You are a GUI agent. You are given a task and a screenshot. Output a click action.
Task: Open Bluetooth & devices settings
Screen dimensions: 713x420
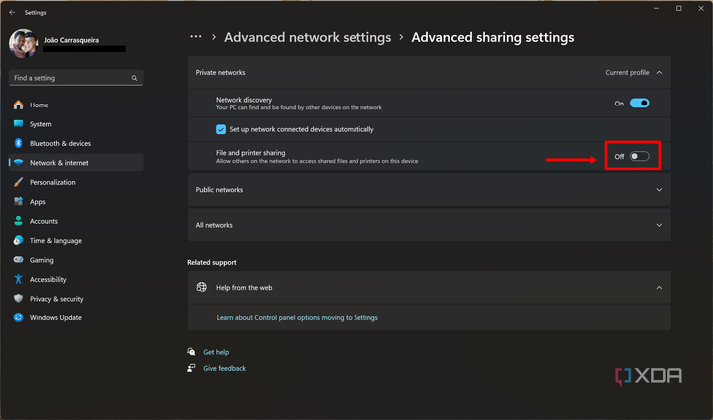pyautogui.click(x=77, y=143)
